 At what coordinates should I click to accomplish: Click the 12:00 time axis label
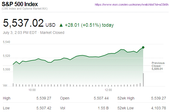[x=108, y=90]
